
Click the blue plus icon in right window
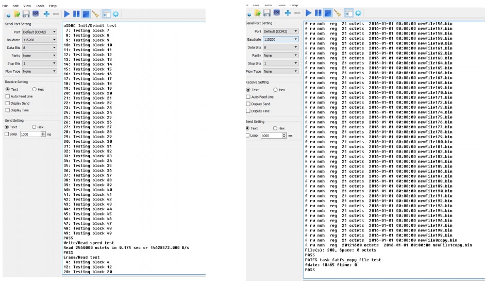click(288, 13)
